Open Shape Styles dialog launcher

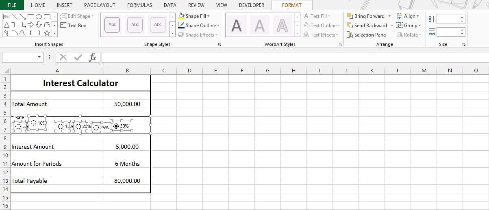point(220,44)
